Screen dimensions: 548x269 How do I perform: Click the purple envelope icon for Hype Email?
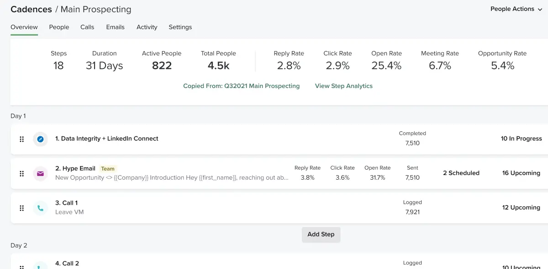point(40,174)
